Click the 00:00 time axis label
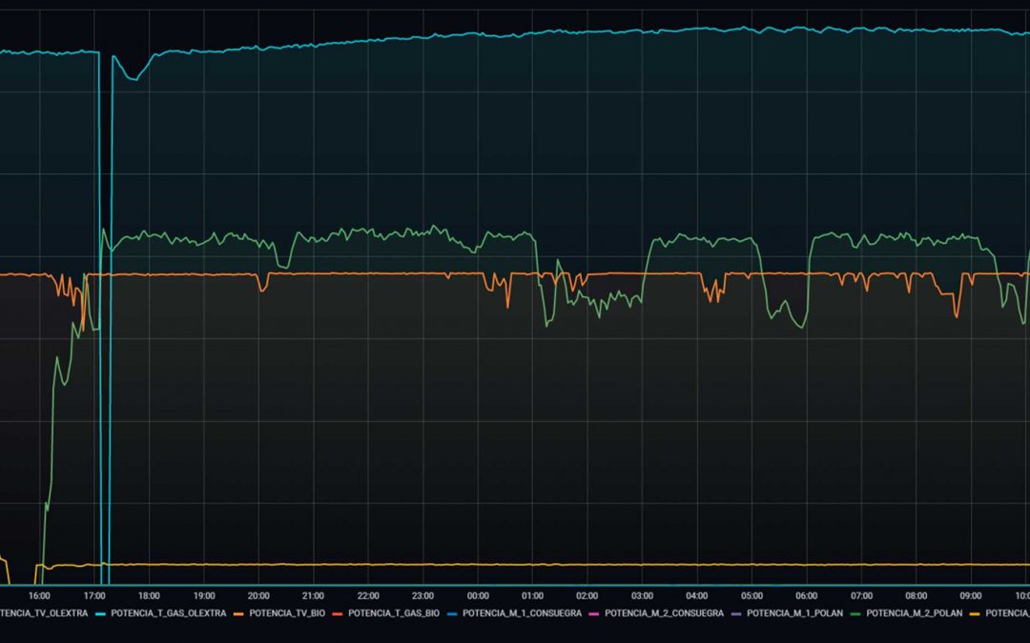1030x643 pixels. [x=478, y=595]
